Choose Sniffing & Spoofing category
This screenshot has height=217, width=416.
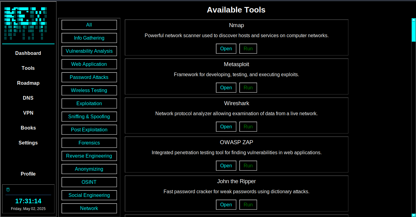[x=89, y=117]
